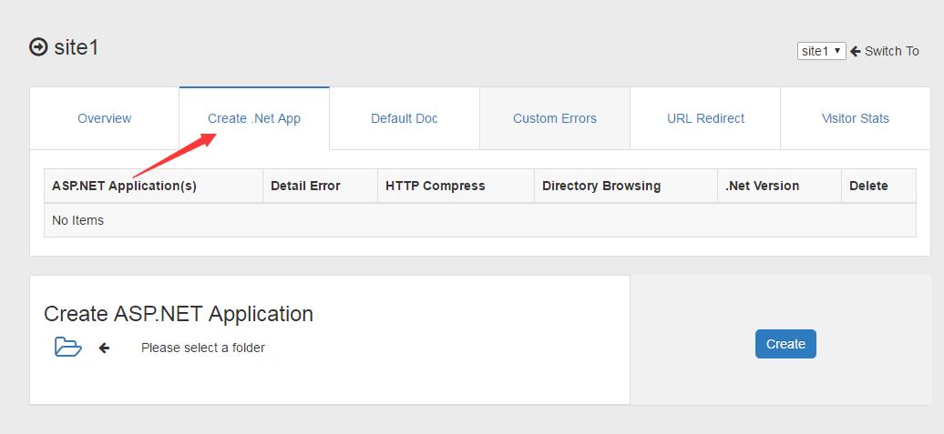Screen dimensions: 944x434
Task: Select the Create .Net App tab
Action: [x=254, y=118]
